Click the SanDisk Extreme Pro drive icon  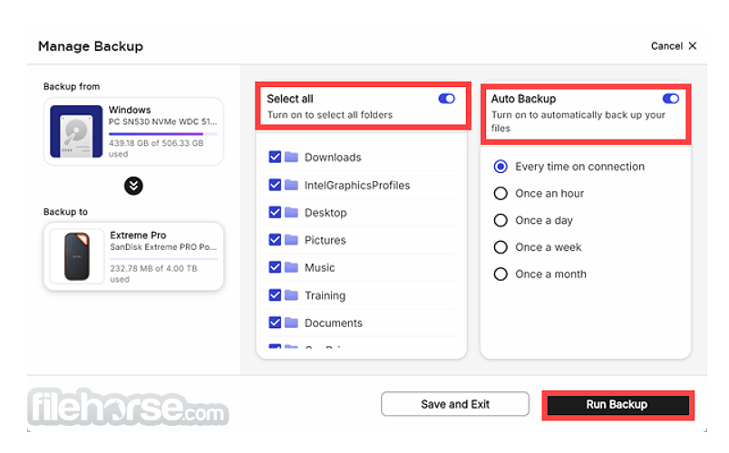coord(77,256)
